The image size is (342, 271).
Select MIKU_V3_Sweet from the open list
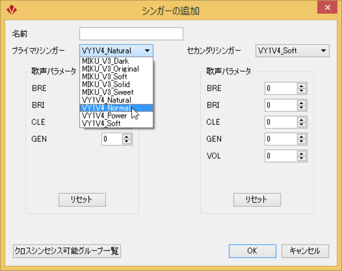107,92
